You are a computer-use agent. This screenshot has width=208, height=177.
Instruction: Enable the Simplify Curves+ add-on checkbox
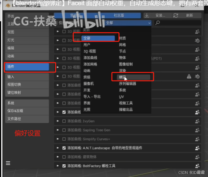pyautogui.click(x=64, y=139)
